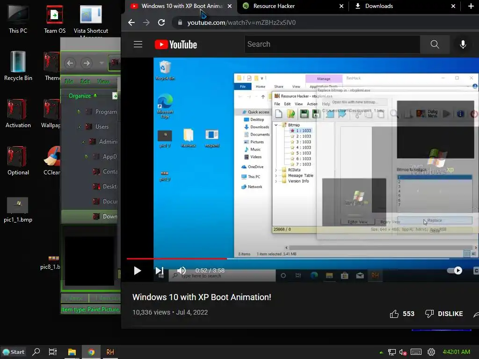
Task: Skip to next video
Action: tap(160, 271)
